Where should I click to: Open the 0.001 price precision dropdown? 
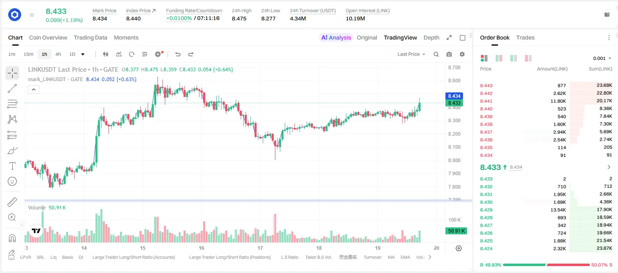point(602,58)
